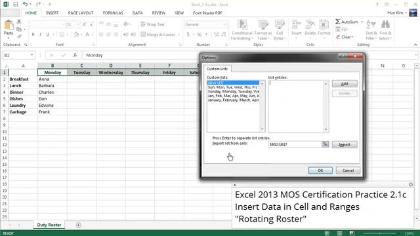
Task: Toggle Underline formatting
Action: click(x=48, y=35)
